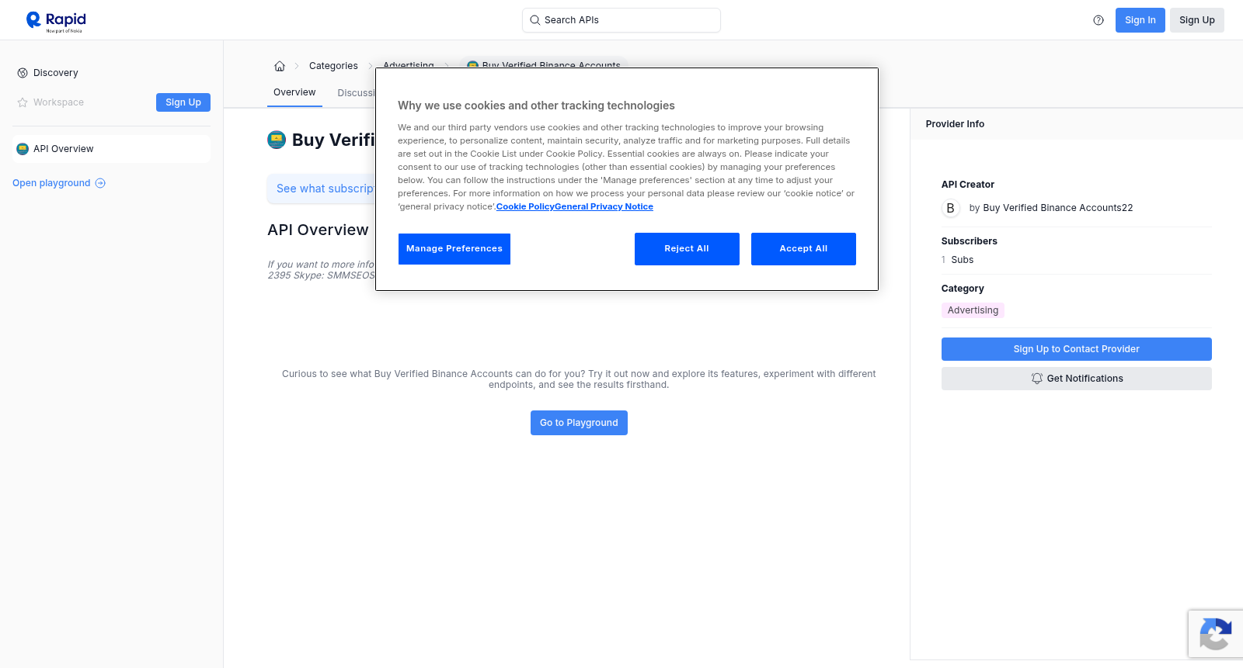Image resolution: width=1243 pixels, height=668 pixels.
Task: Click the Advertising category tag
Action: pos(973,310)
